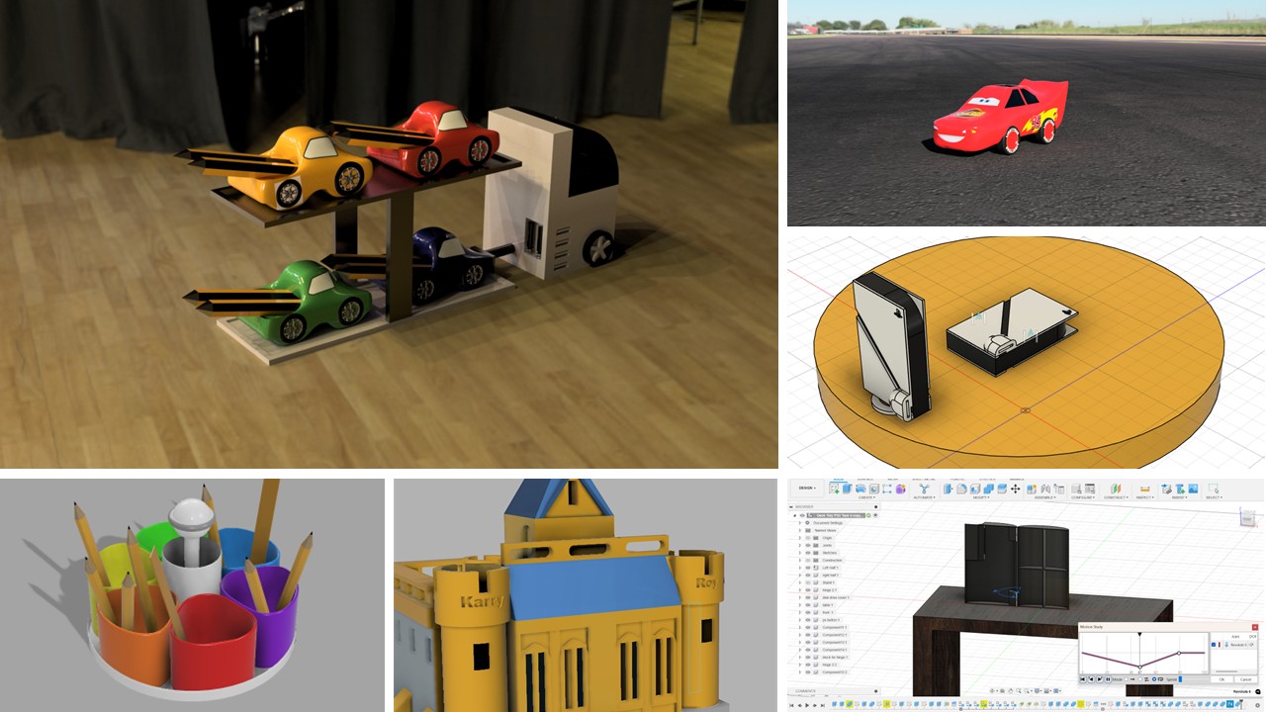Screen dimensions: 1266x712
Task: Select the Revolute 6 joint row
Action: pos(1234,645)
